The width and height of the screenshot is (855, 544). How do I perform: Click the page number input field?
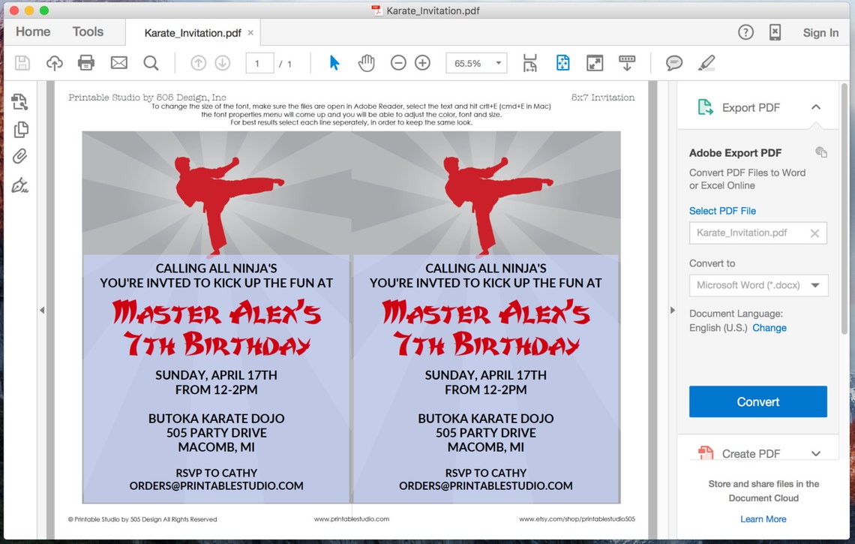point(259,63)
